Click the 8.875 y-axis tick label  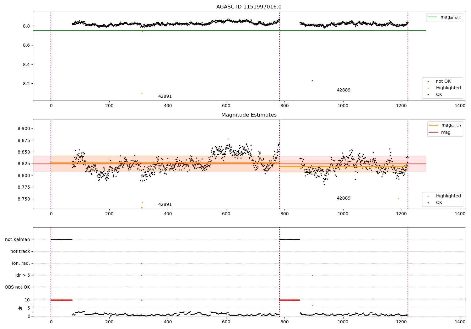pyautogui.click(x=24, y=140)
